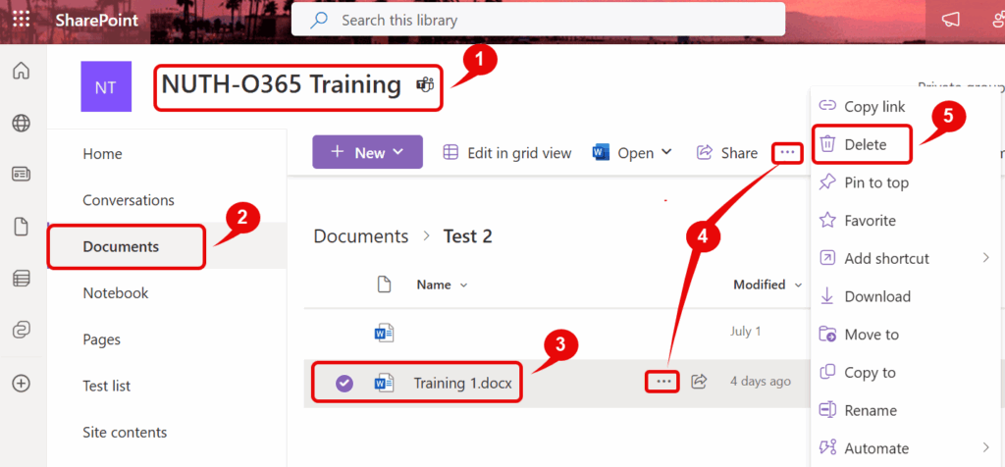1005x467 pixels.
Task: Click the Teams icon beside site title
Action: (425, 85)
